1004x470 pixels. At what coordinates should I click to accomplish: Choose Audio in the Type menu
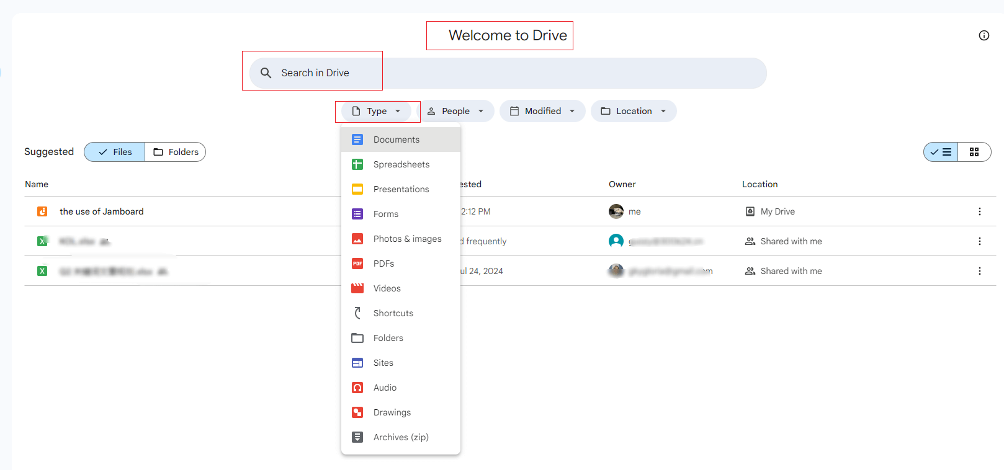401,388
